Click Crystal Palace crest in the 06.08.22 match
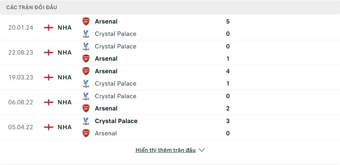 tap(86, 96)
